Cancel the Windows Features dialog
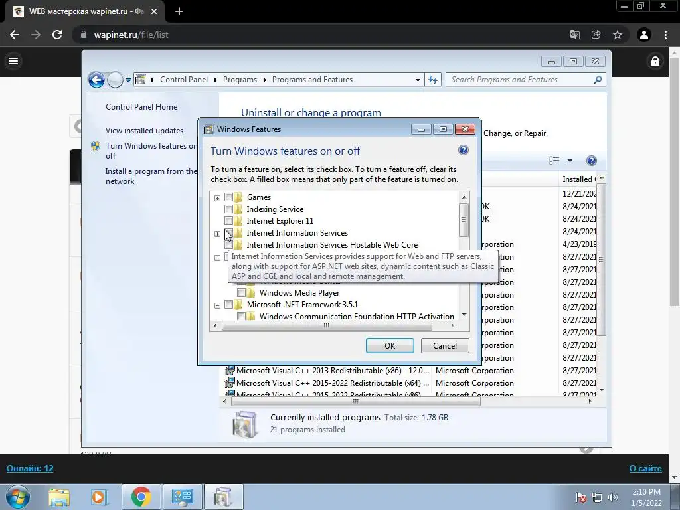Image resolution: width=680 pixels, height=510 pixels. click(445, 345)
